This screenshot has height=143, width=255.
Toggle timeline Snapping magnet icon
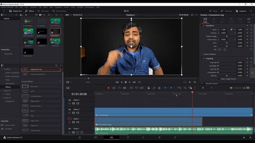(x=149, y=88)
